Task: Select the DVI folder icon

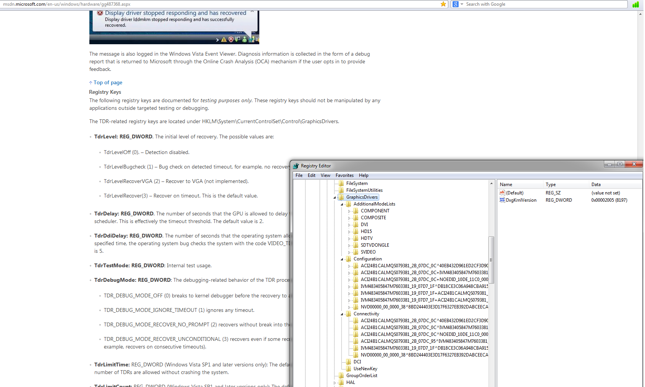Action: (x=356, y=225)
